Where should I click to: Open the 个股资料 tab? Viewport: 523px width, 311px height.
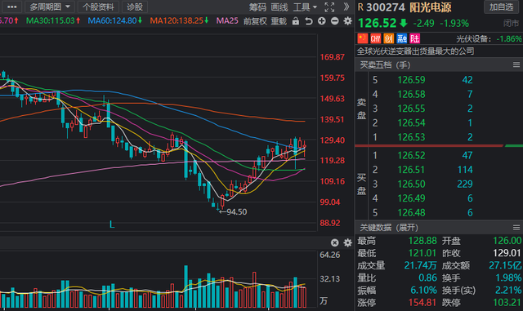98,7
